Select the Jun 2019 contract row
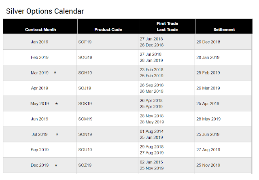Viewport: 259px width, 180px height. click(40, 119)
